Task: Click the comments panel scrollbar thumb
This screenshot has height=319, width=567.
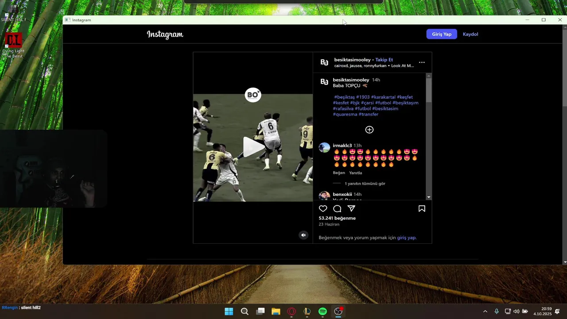Action: tap(429, 91)
